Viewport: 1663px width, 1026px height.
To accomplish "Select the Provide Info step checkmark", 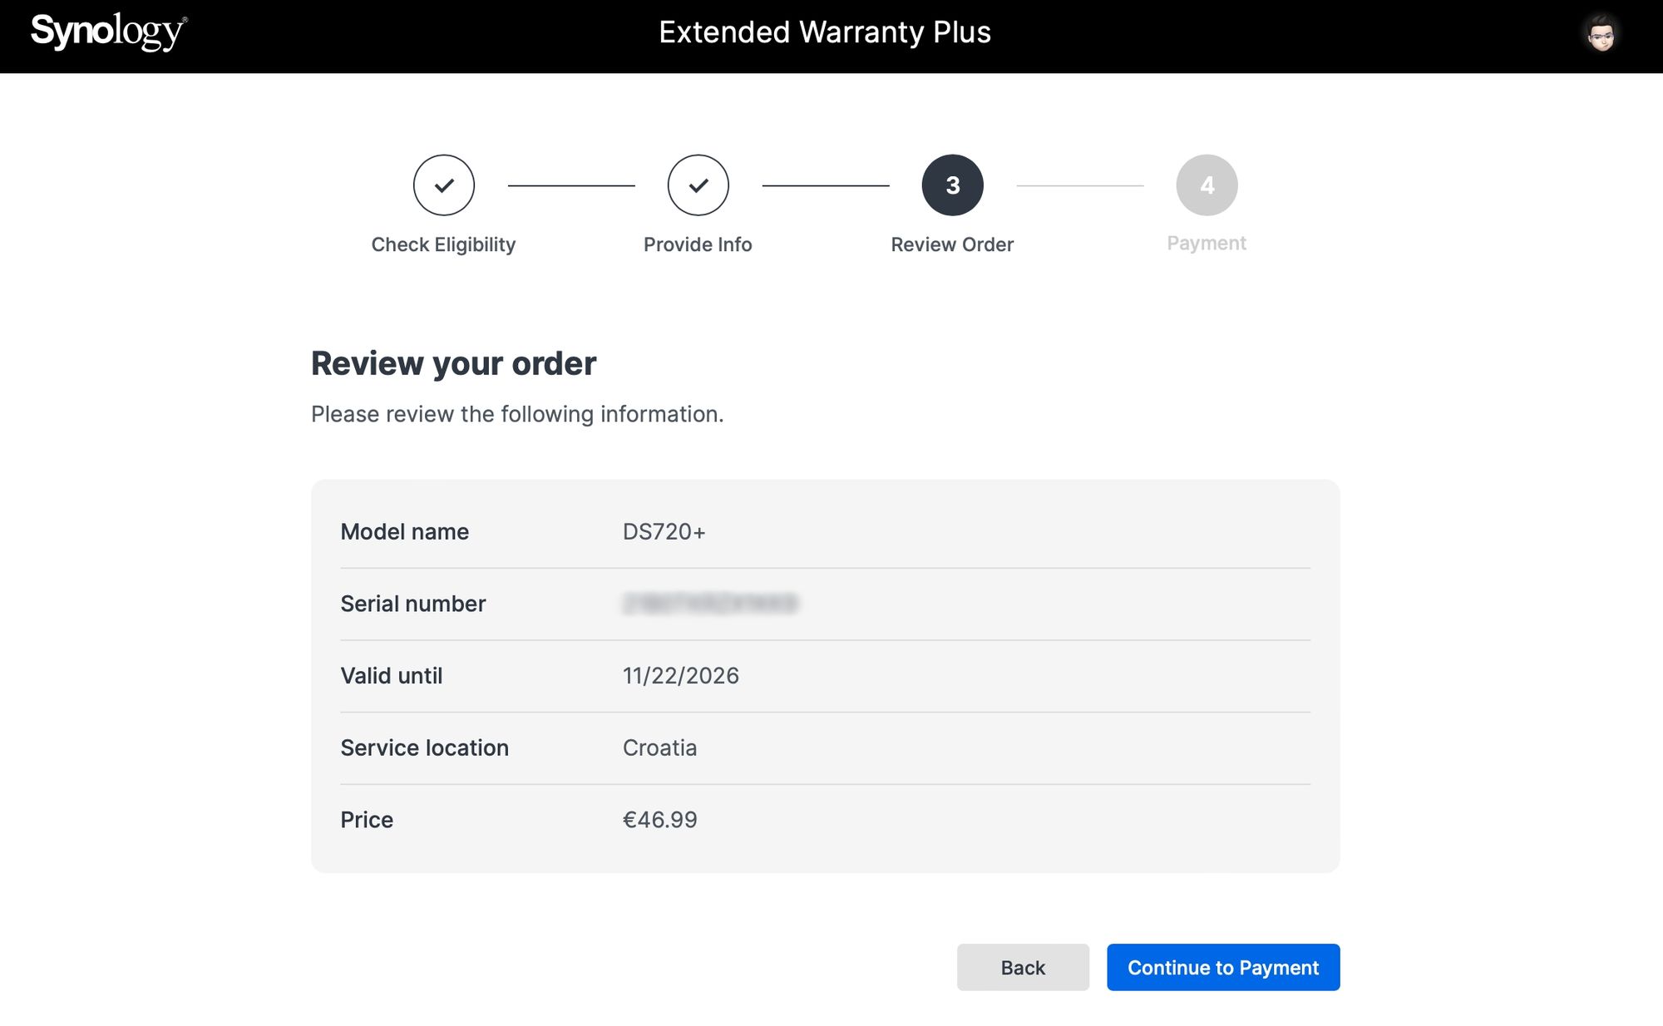I will [698, 185].
